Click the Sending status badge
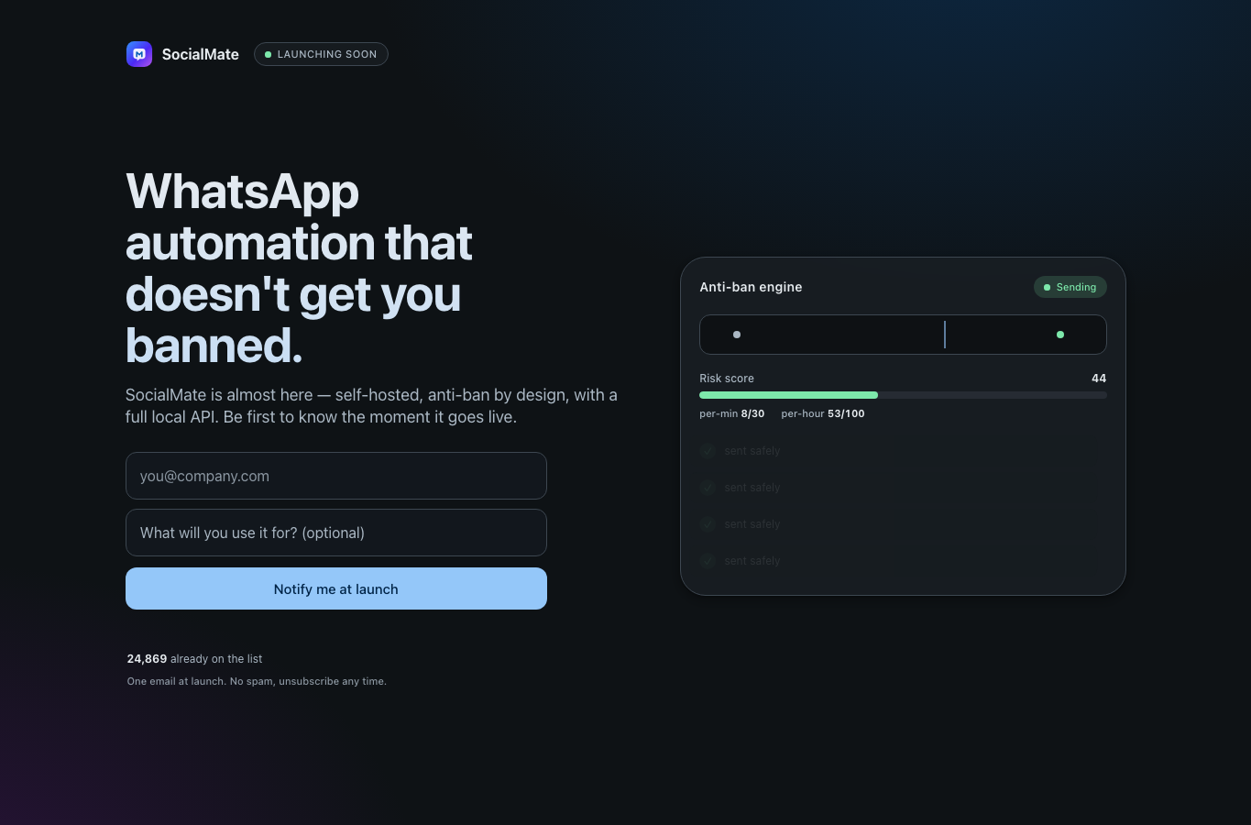1251x825 pixels. tap(1070, 287)
